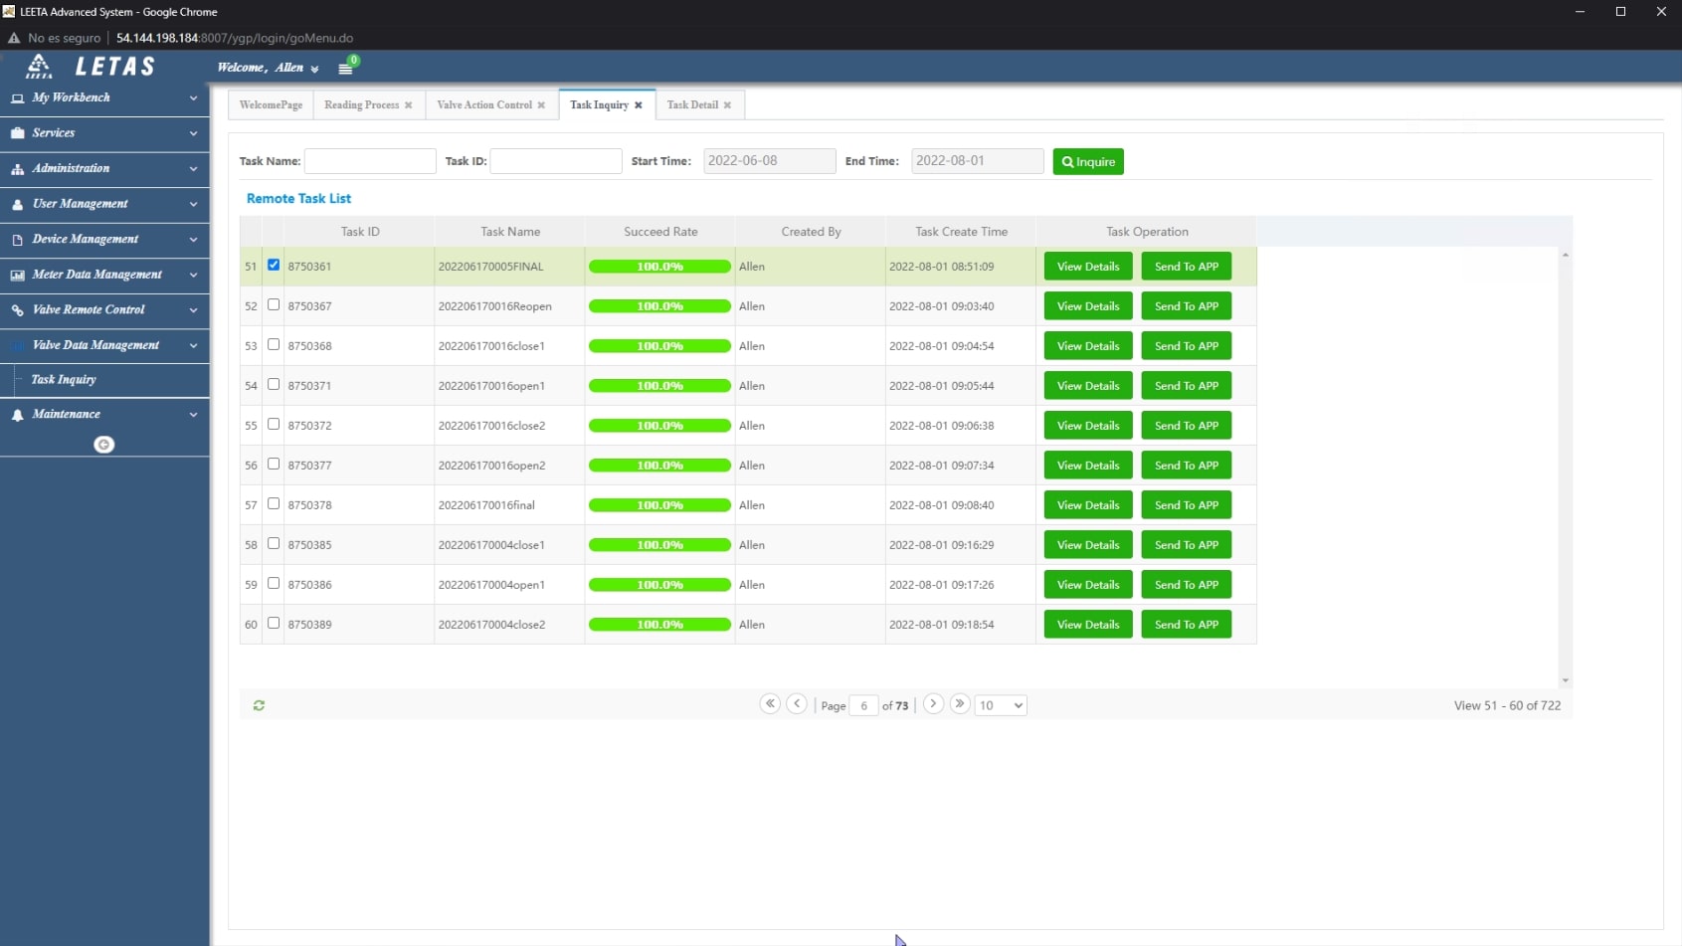Image resolution: width=1682 pixels, height=946 pixels.
Task: Go to the first page of results
Action: [x=770, y=704]
